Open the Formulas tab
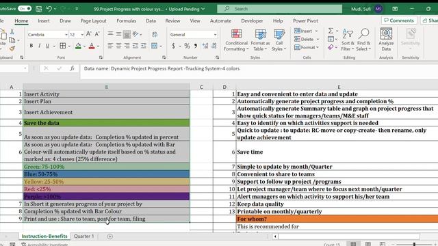This screenshot has width=438, height=246. pos(126,21)
